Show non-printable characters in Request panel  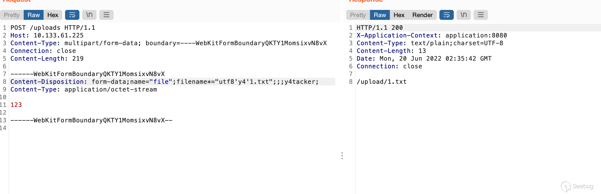pos(89,15)
